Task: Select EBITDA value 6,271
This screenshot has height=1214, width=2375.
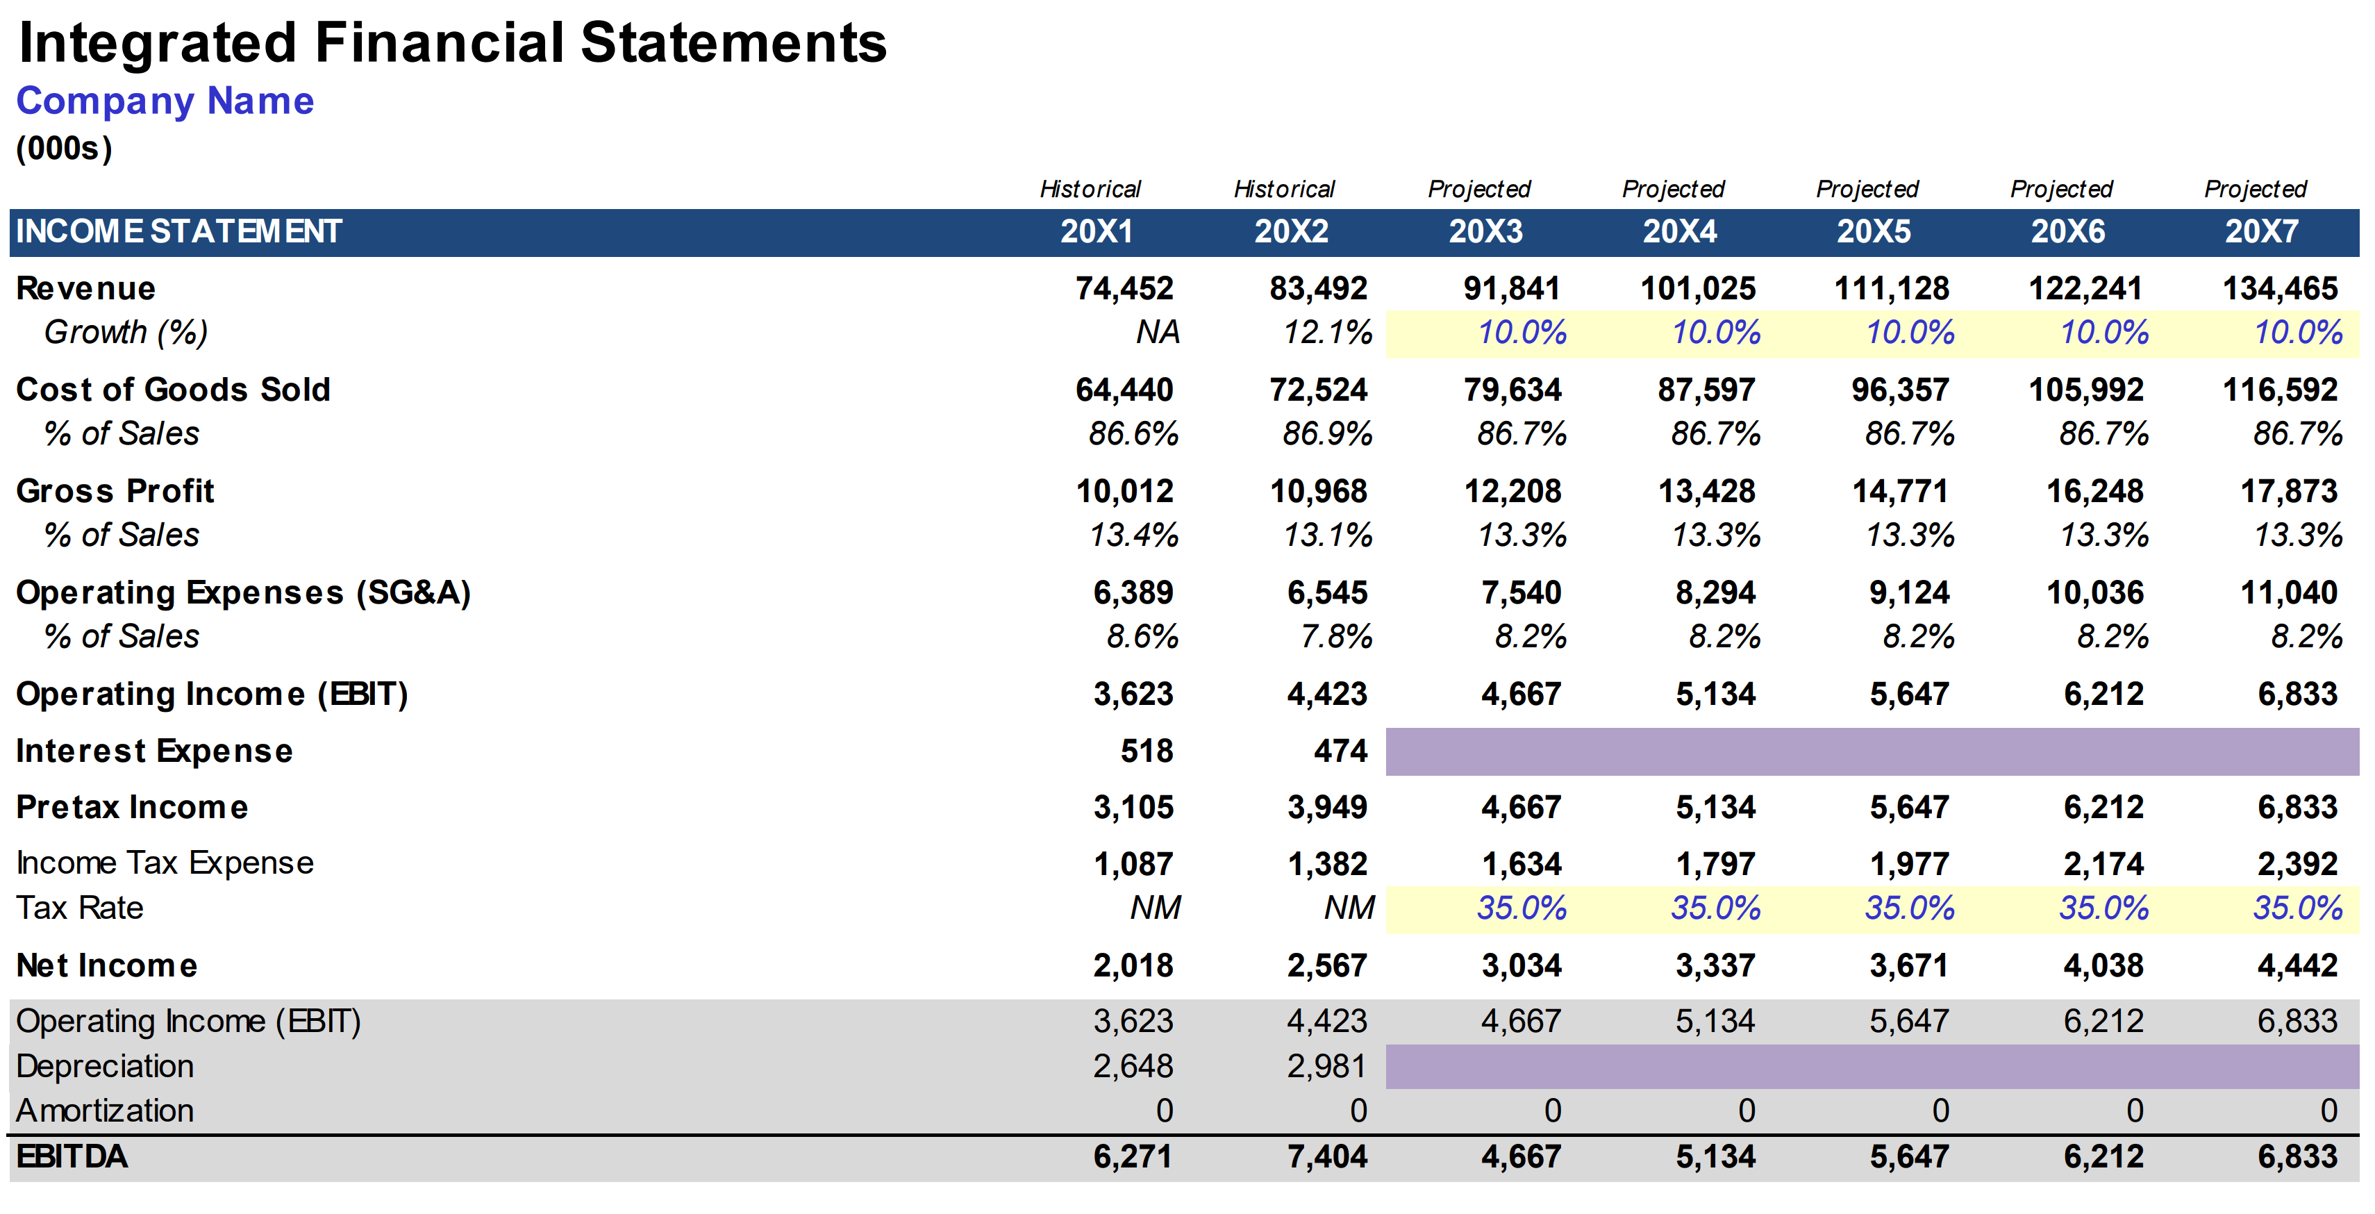Action: point(1133,1157)
